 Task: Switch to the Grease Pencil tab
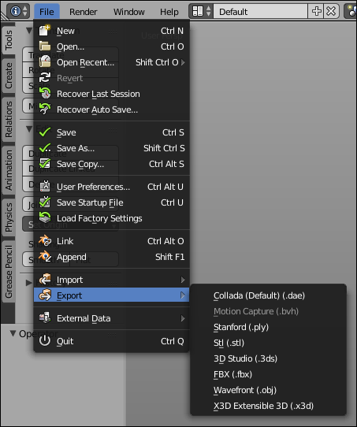9,271
